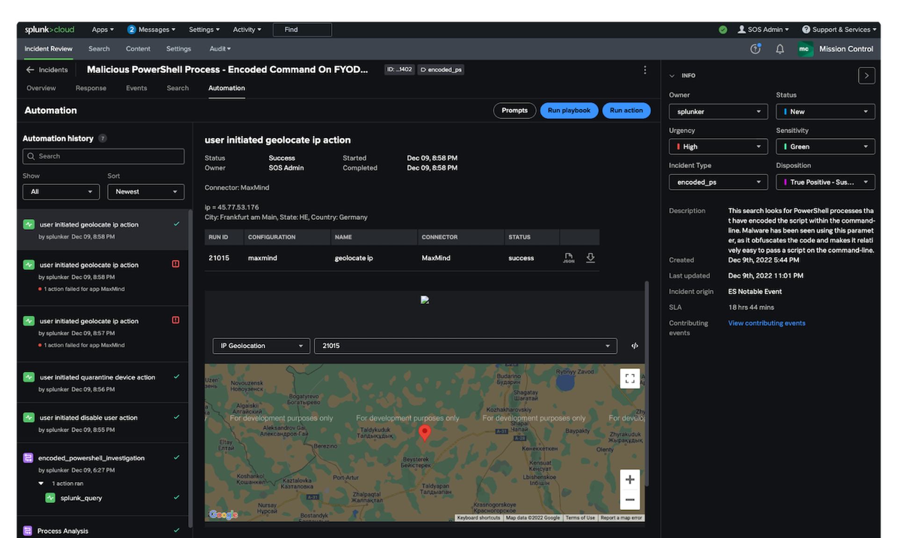Expand the Audit menu
Screen dimensions: 898x538
pyautogui.click(x=220, y=49)
